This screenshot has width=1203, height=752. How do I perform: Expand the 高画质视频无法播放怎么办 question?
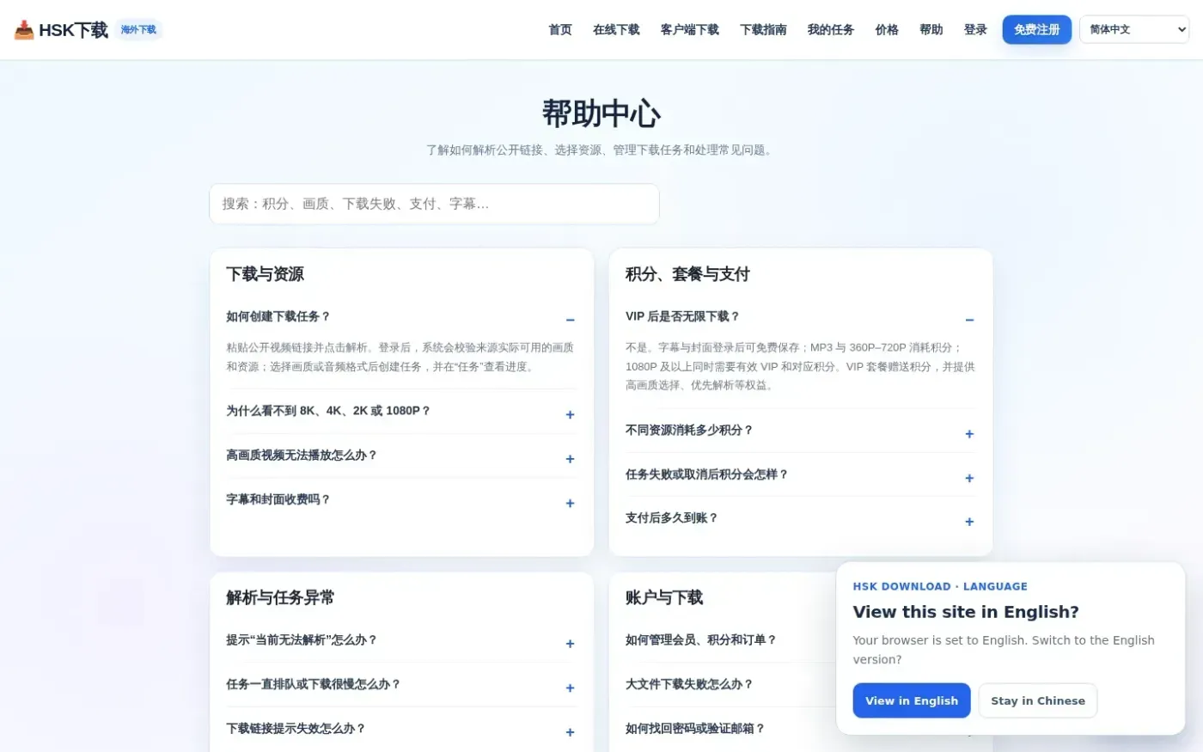click(401, 455)
